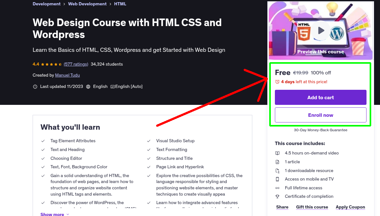
Task: Click the course title heading
Action: click(x=127, y=28)
